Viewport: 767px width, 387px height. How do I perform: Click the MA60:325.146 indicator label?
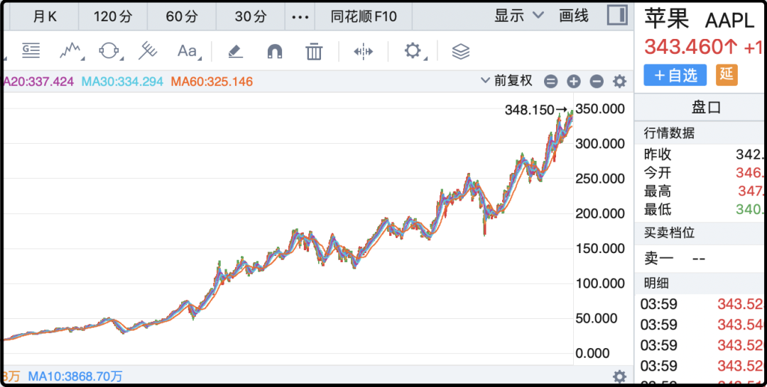click(212, 82)
